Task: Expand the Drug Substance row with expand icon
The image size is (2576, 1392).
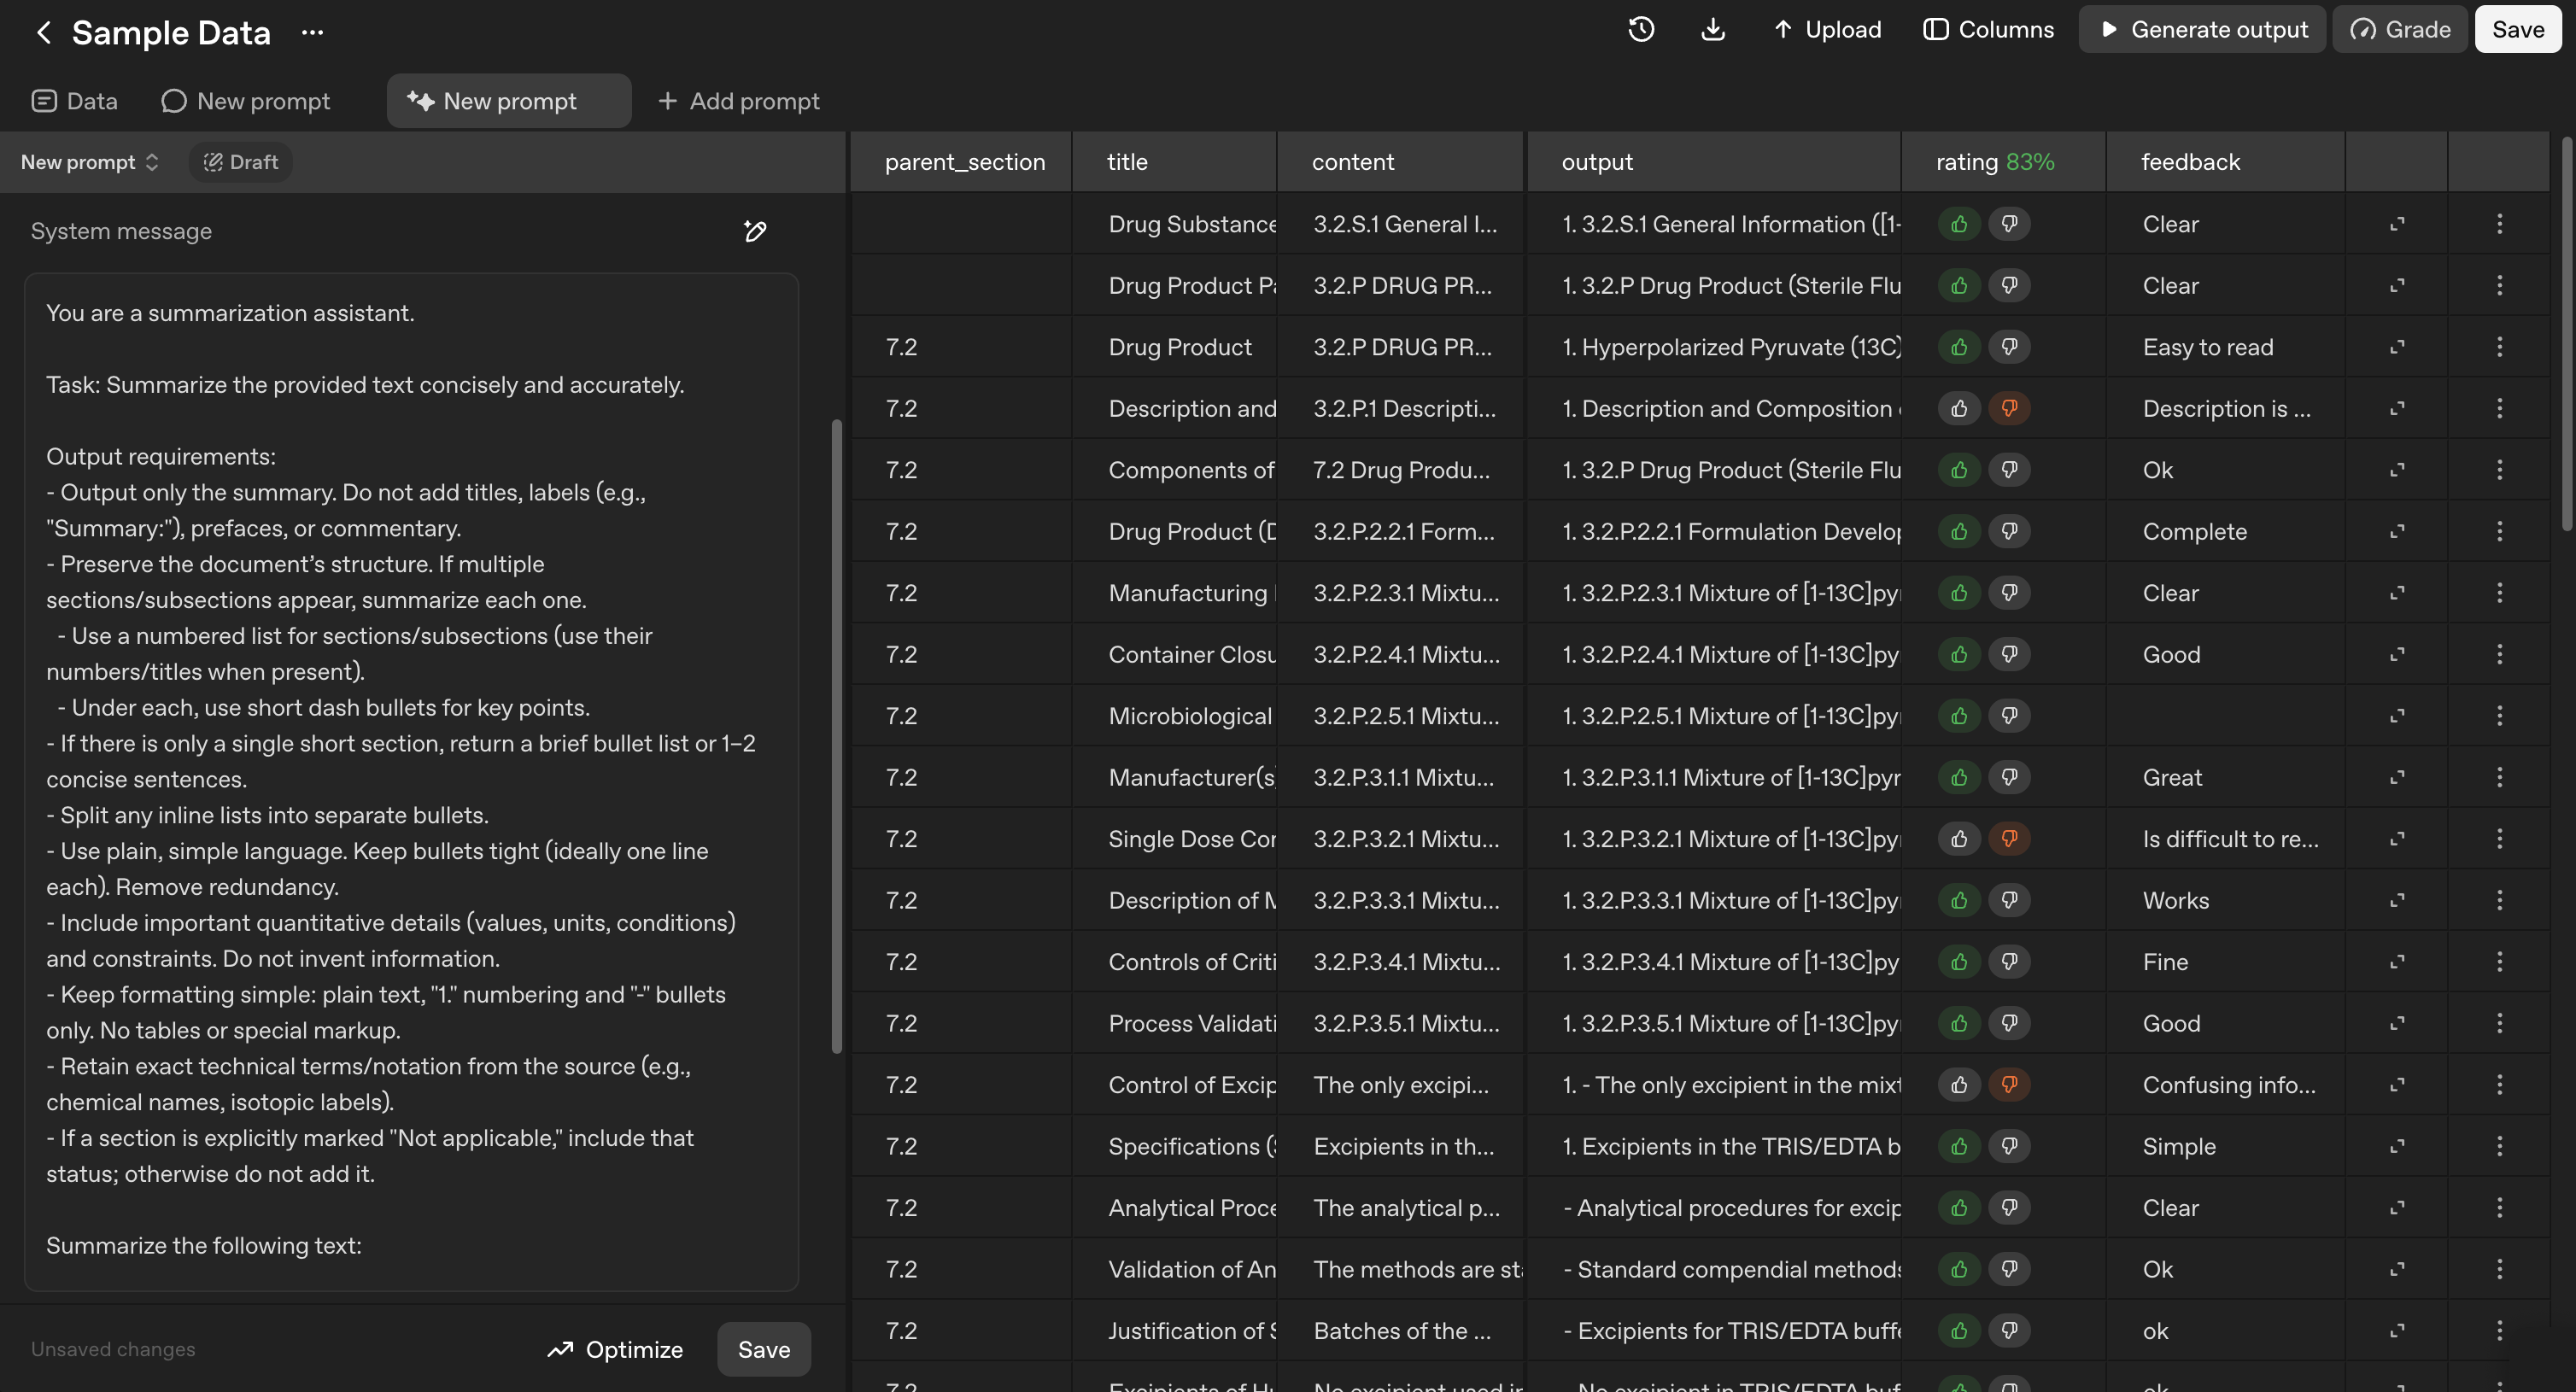Action: point(2397,224)
